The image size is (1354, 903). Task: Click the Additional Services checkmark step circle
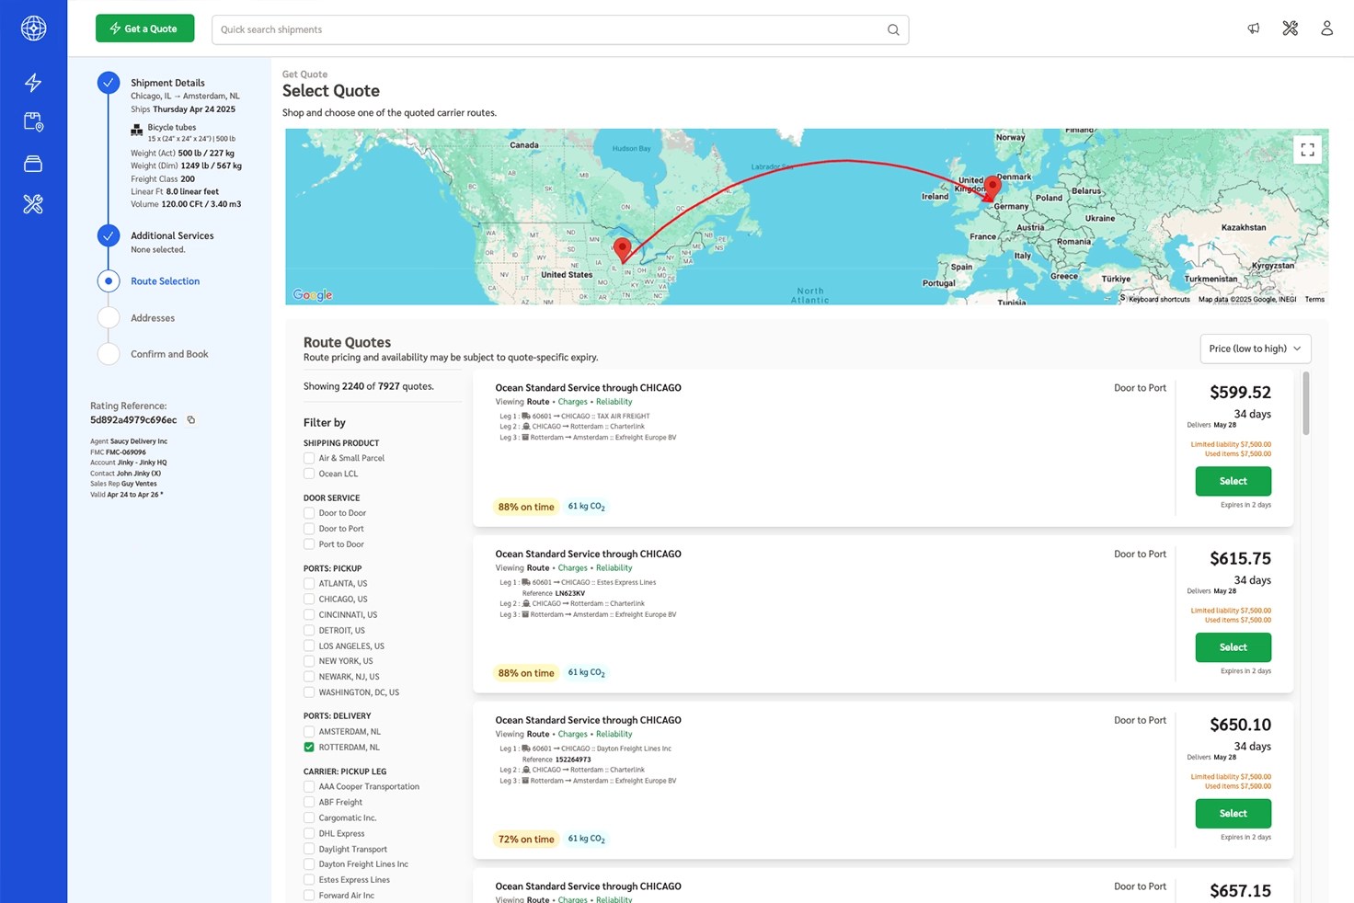tap(109, 236)
